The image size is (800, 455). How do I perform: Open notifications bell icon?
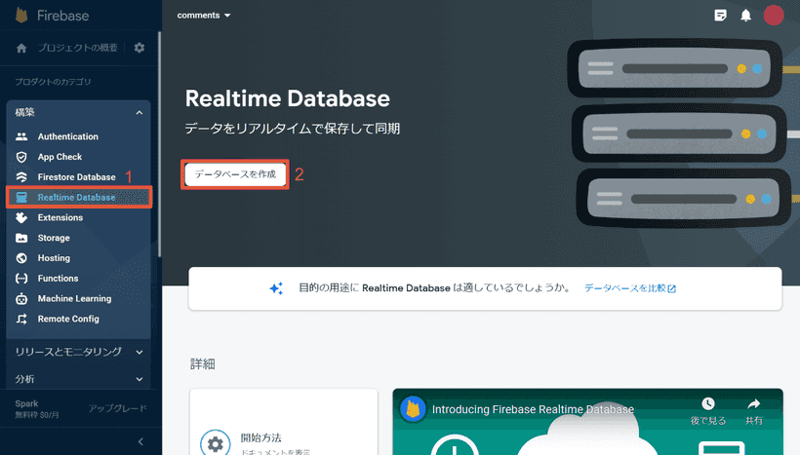(x=746, y=16)
